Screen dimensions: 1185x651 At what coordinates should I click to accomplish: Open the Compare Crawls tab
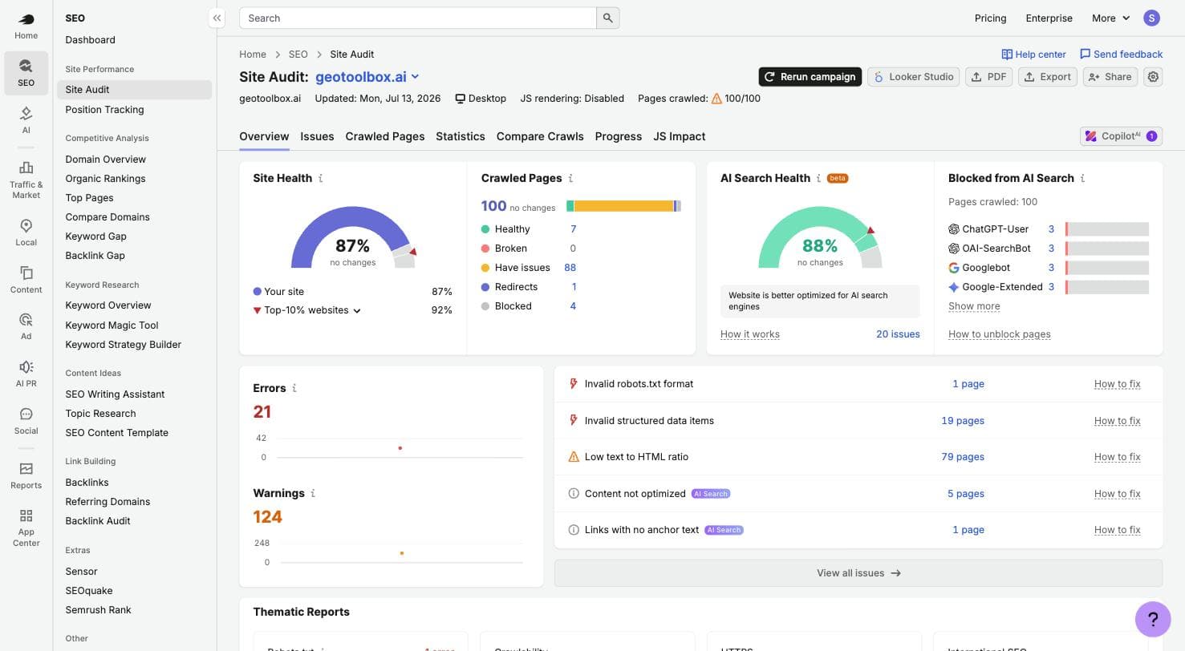click(540, 136)
